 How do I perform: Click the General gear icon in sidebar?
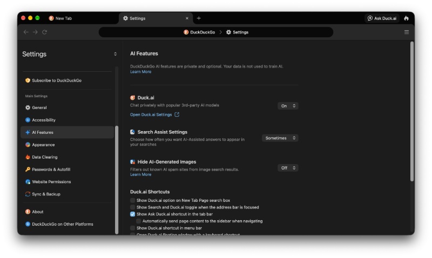(28, 107)
